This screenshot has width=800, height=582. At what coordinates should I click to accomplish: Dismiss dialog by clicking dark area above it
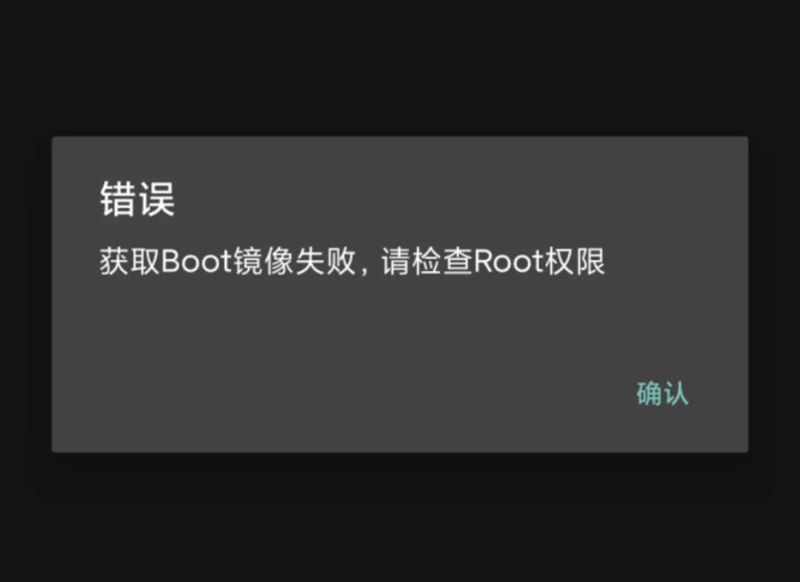coord(400,67)
